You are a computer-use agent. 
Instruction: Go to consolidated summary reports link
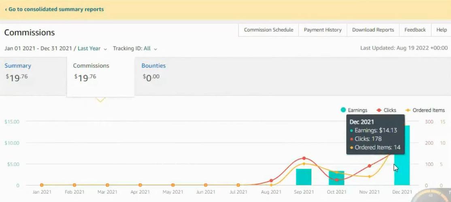54,9
